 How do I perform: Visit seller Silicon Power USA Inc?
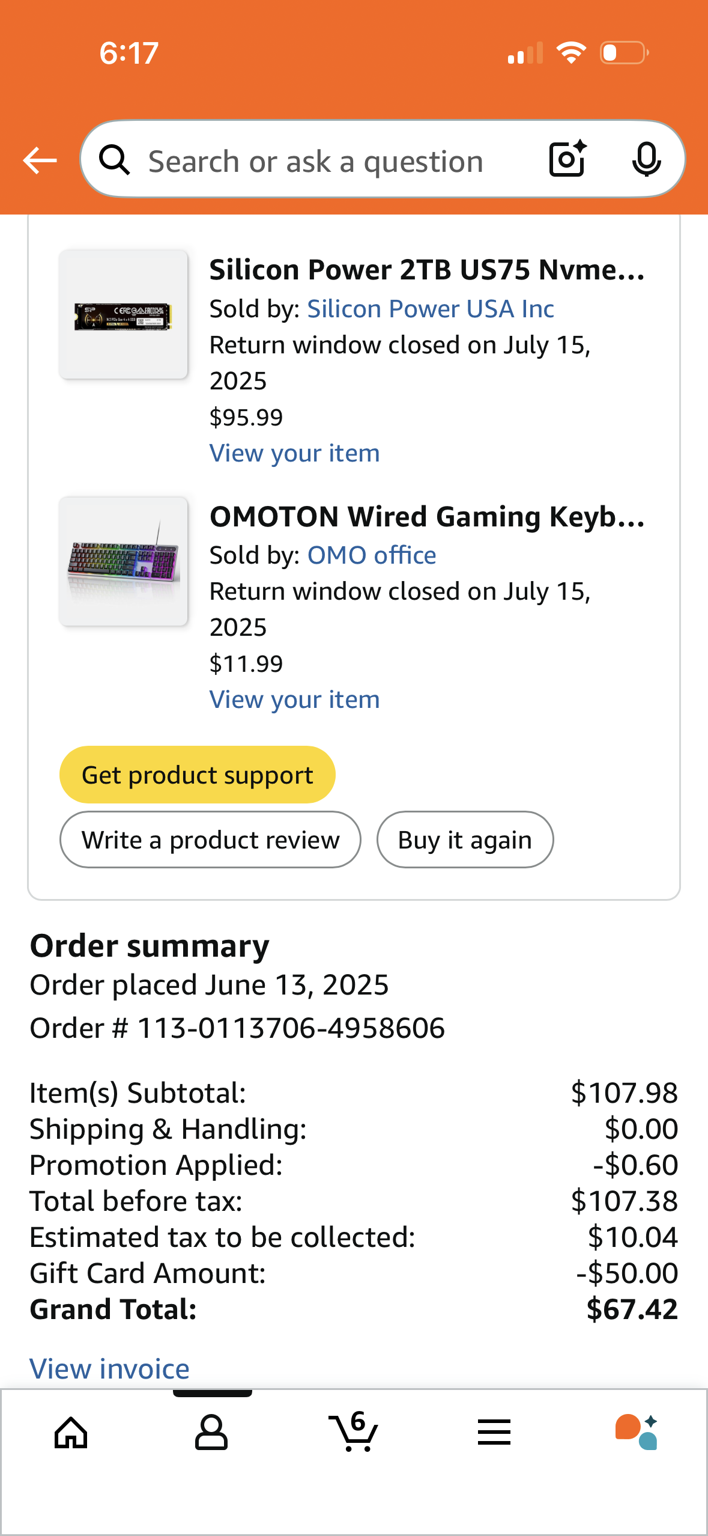tap(431, 309)
